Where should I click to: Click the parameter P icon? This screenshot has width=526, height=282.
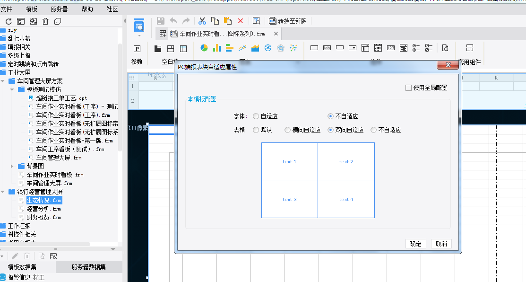tap(137, 49)
